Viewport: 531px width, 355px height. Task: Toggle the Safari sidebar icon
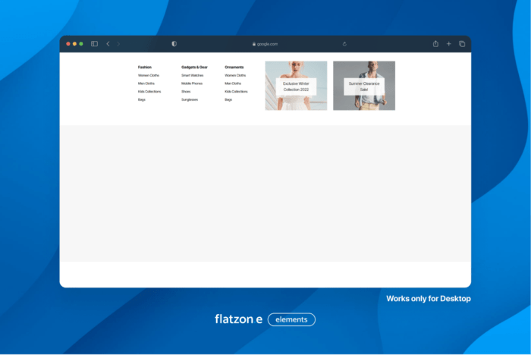coord(94,44)
